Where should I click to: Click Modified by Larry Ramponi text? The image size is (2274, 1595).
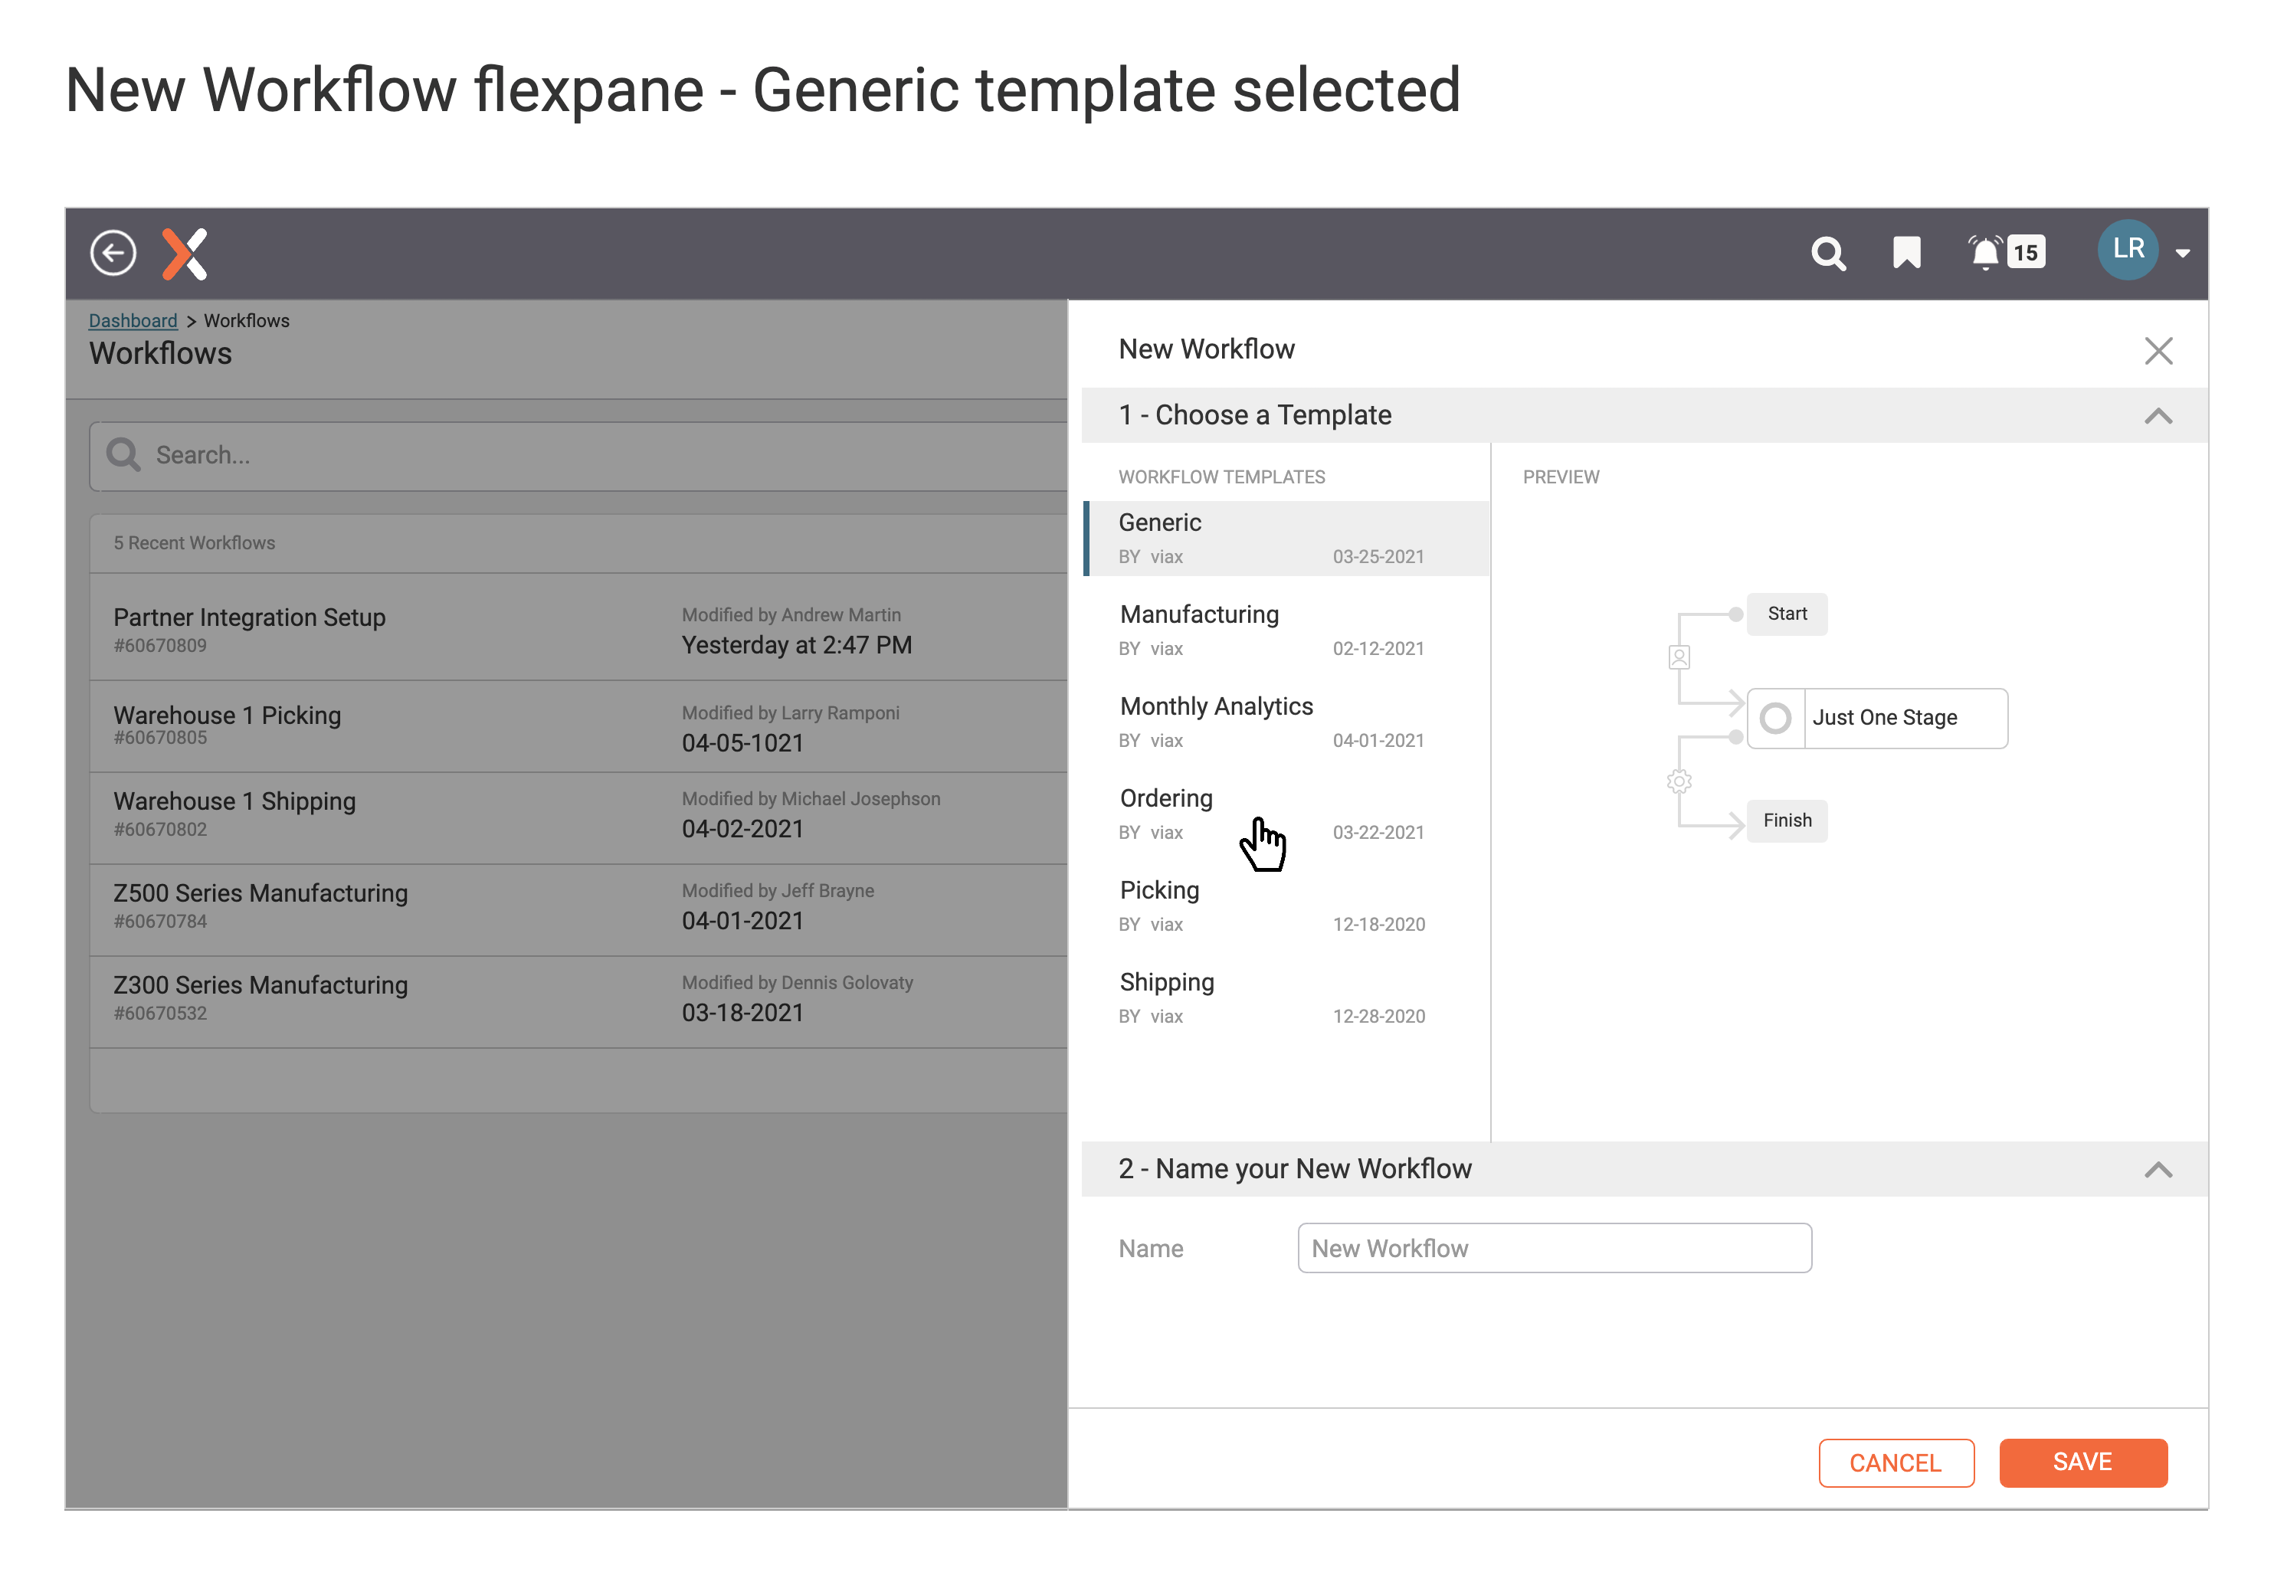coord(791,713)
